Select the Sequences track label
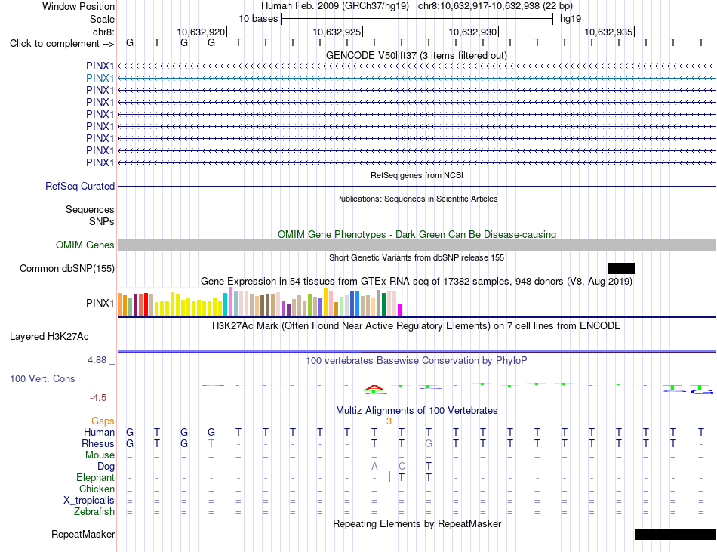 pyautogui.click(x=90, y=209)
